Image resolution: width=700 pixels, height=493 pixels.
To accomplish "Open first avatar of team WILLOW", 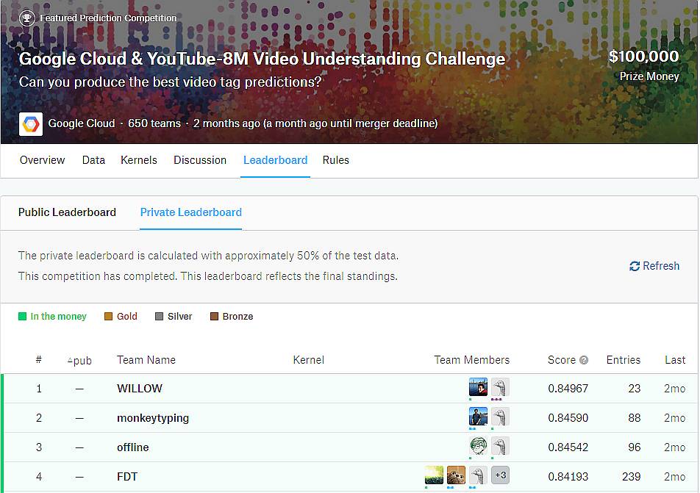I will point(478,387).
